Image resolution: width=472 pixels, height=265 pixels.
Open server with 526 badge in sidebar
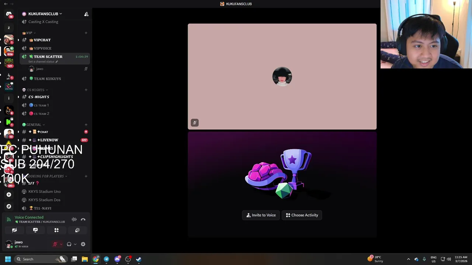(9, 51)
